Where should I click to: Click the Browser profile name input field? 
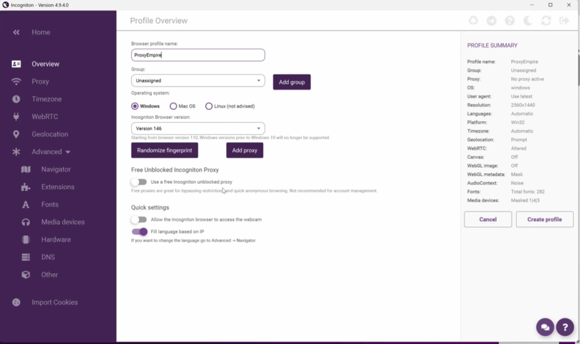[198, 55]
